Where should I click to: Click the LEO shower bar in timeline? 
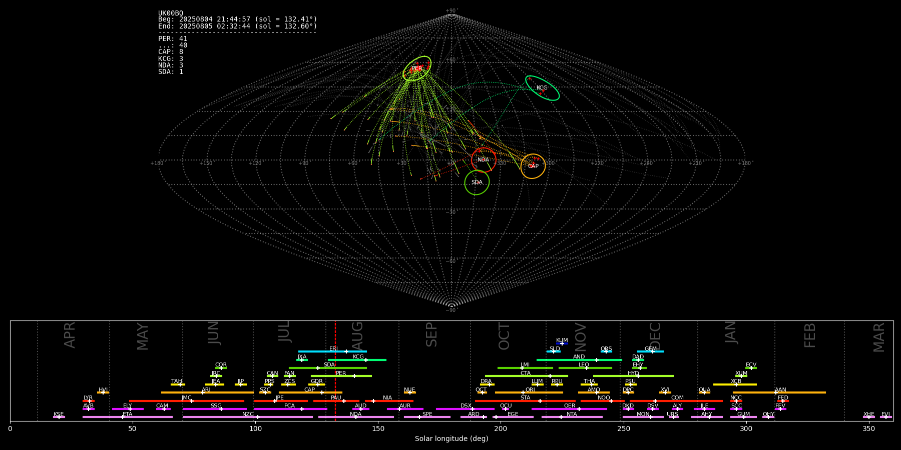(x=585, y=368)
